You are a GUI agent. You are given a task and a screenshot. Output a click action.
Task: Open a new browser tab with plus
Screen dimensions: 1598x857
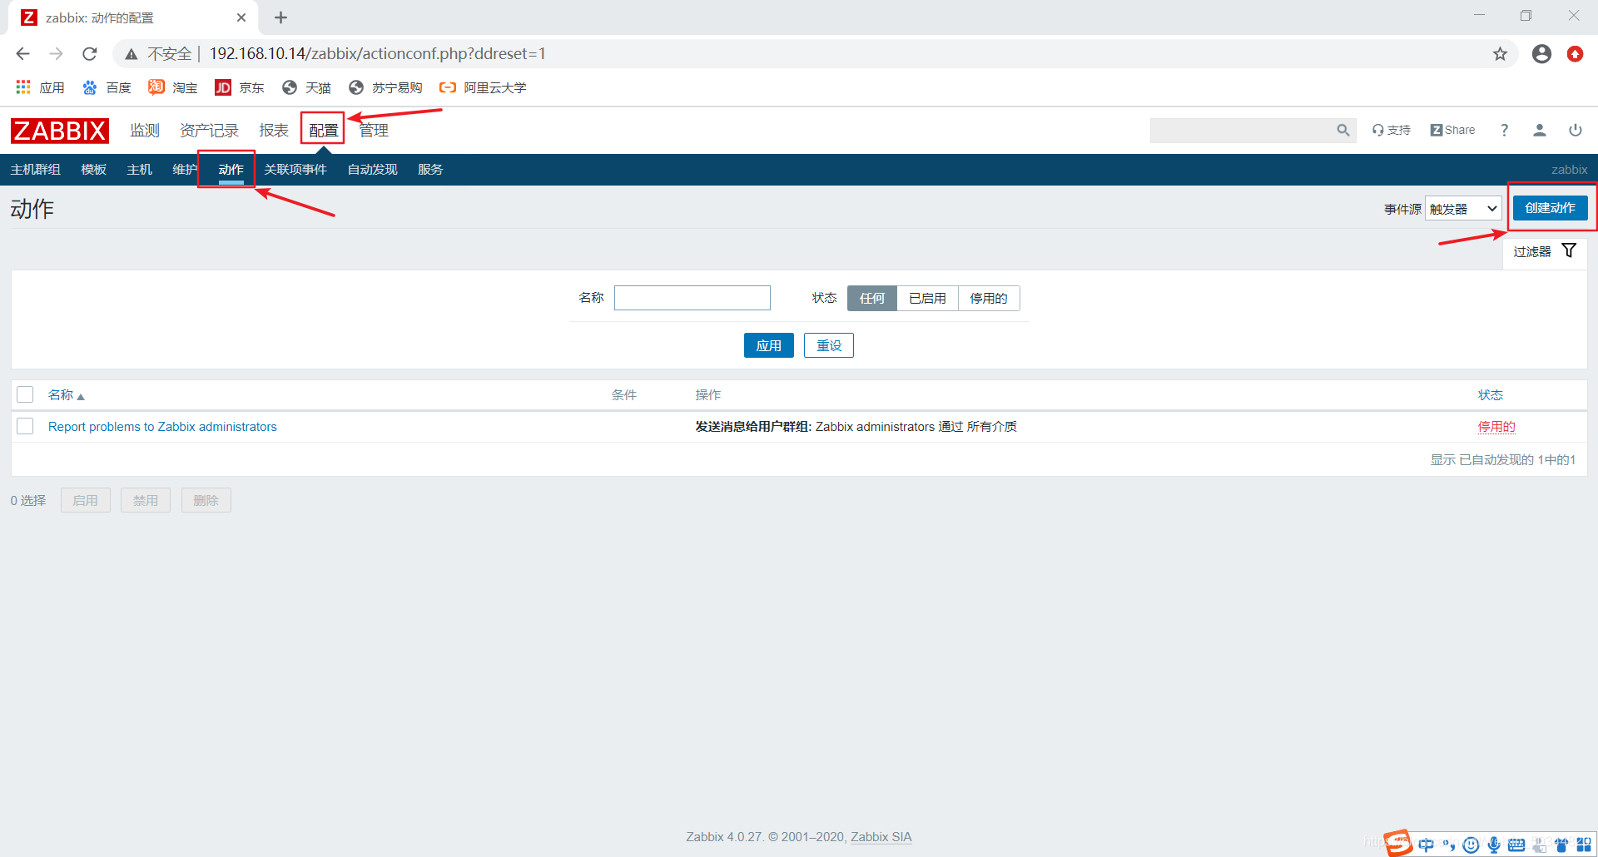tap(280, 17)
